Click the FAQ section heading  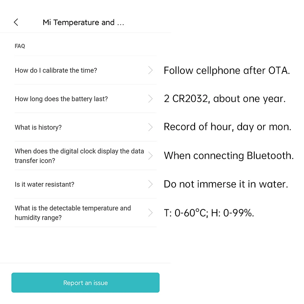20,46
